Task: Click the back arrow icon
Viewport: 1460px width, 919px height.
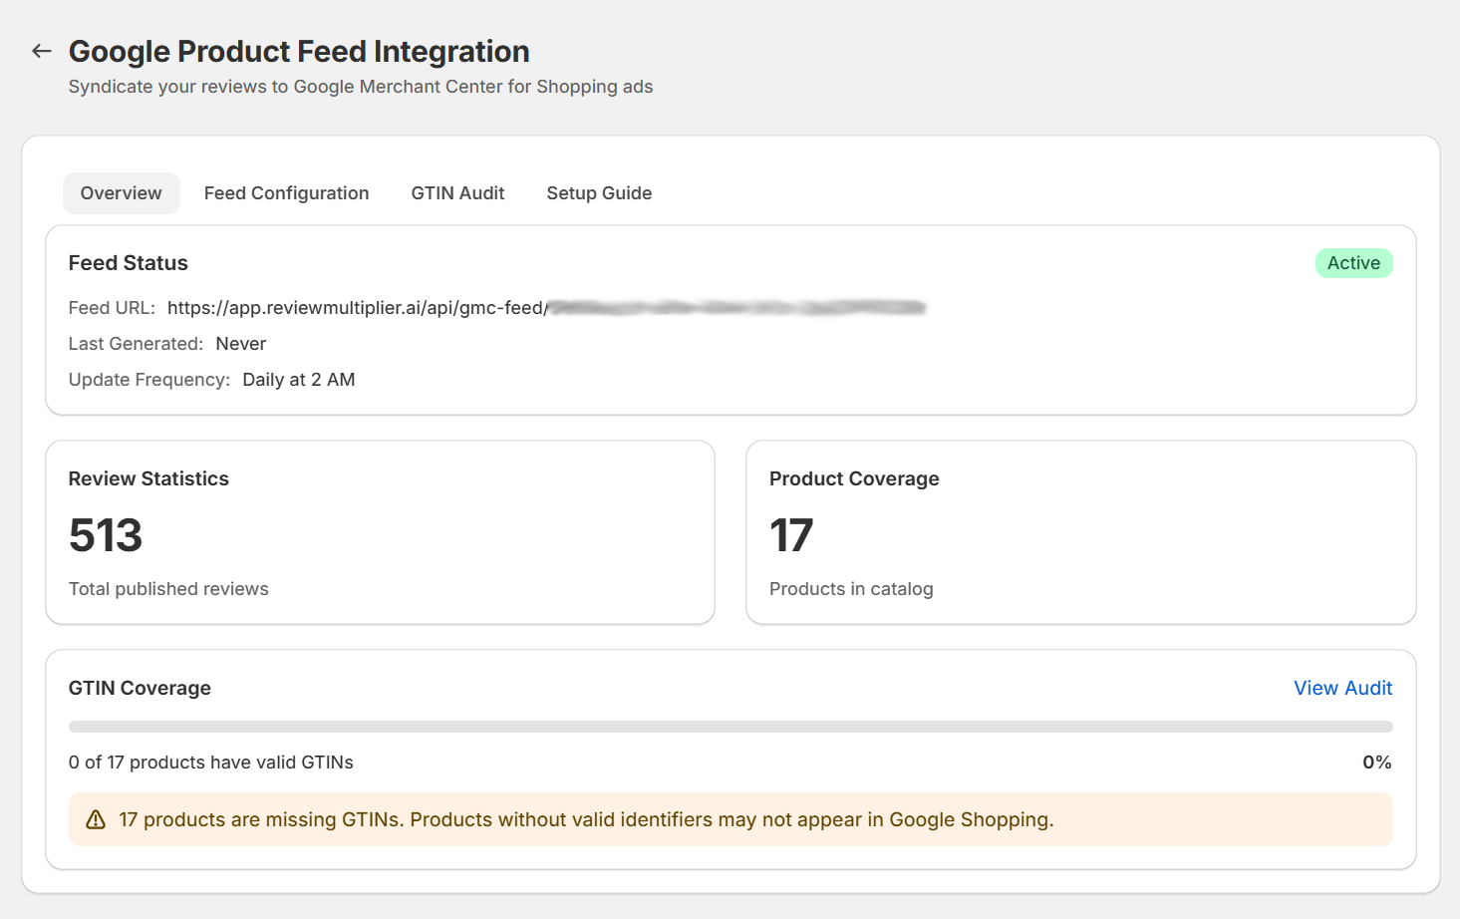Action: [x=41, y=51]
